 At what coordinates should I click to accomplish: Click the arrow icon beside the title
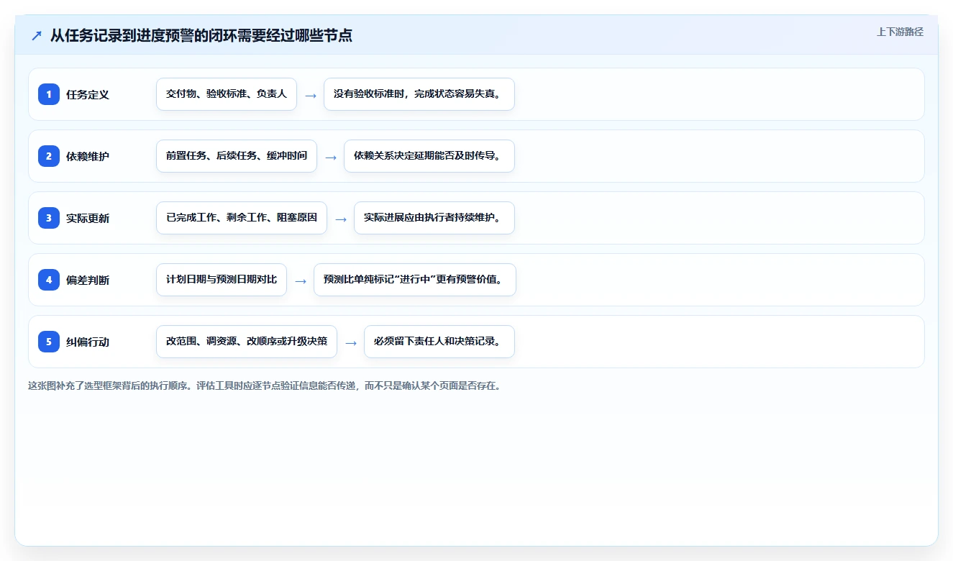pos(37,35)
